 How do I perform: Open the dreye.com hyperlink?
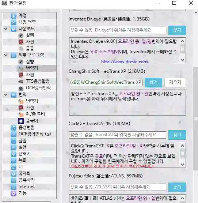(x=125, y=61)
